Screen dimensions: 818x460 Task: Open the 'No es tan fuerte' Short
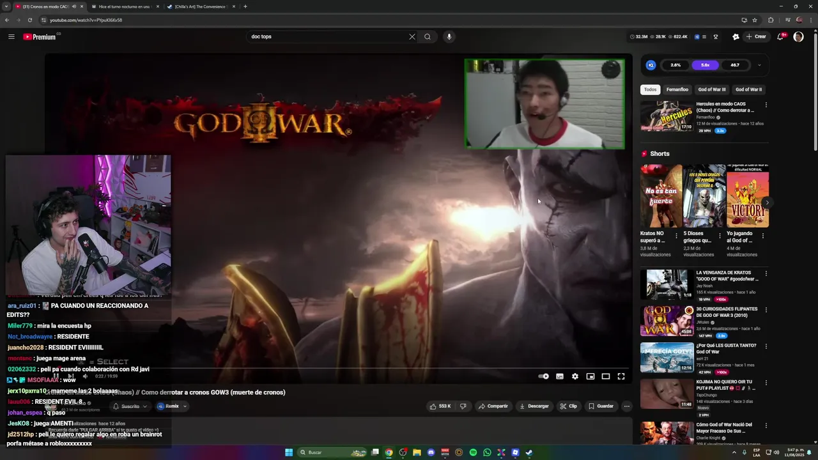(661, 196)
